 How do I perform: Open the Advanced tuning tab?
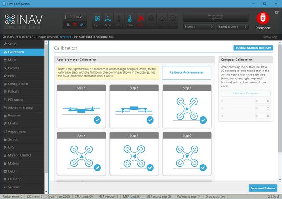(22, 108)
